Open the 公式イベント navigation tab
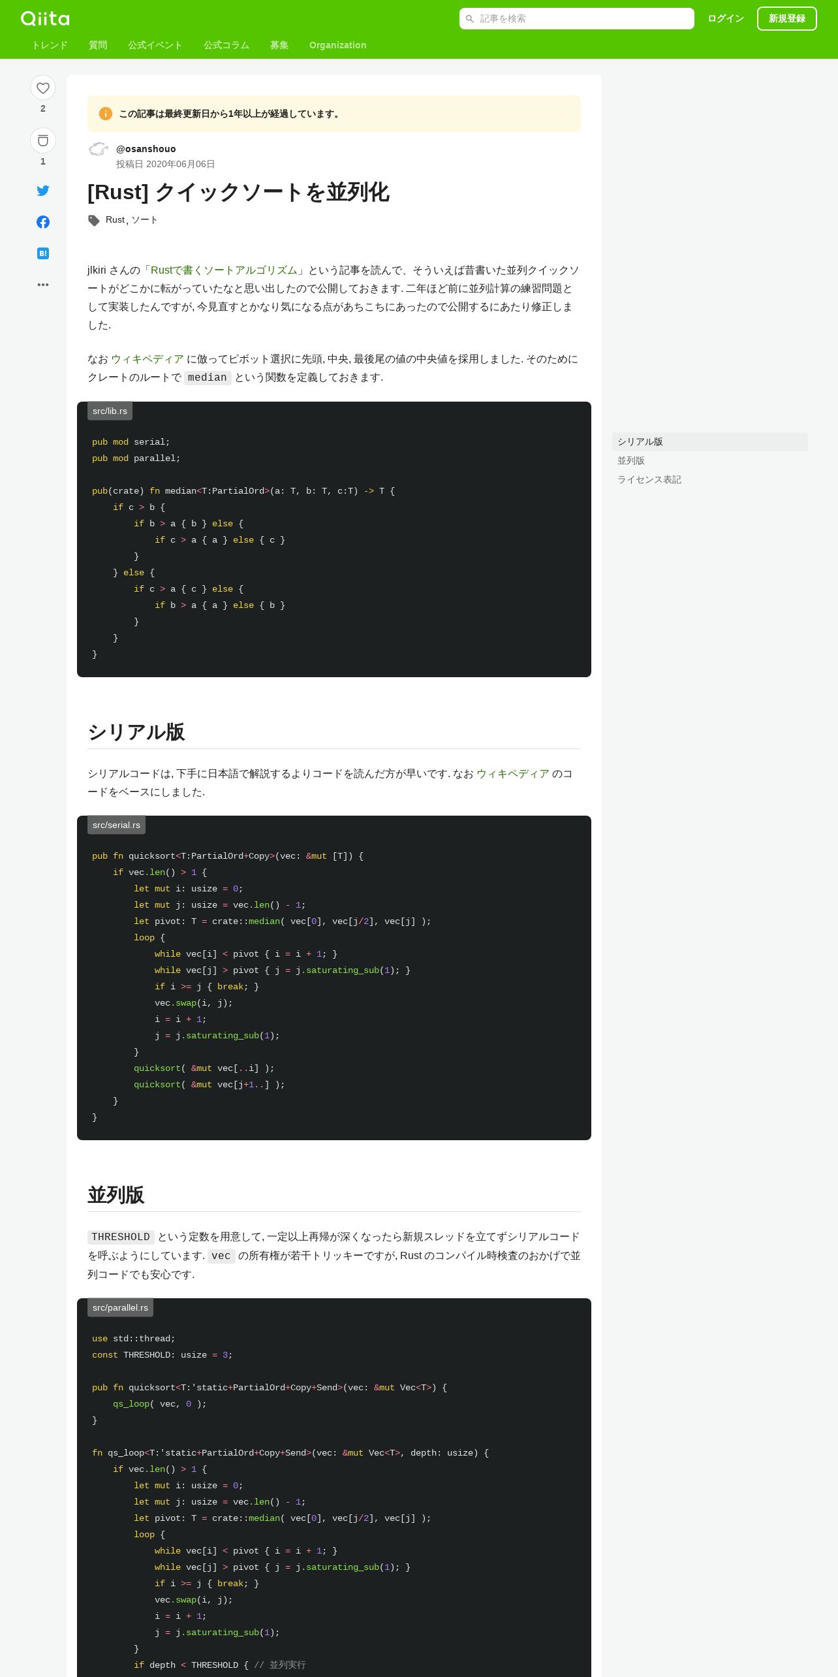Viewport: 838px width, 1677px height. [155, 45]
